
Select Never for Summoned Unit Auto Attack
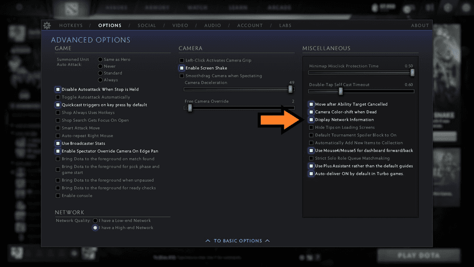click(100, 66)
